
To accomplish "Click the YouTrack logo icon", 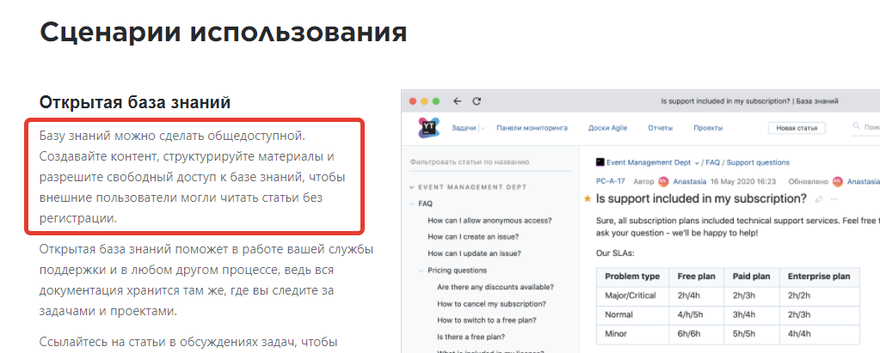I will click(428, 128).
